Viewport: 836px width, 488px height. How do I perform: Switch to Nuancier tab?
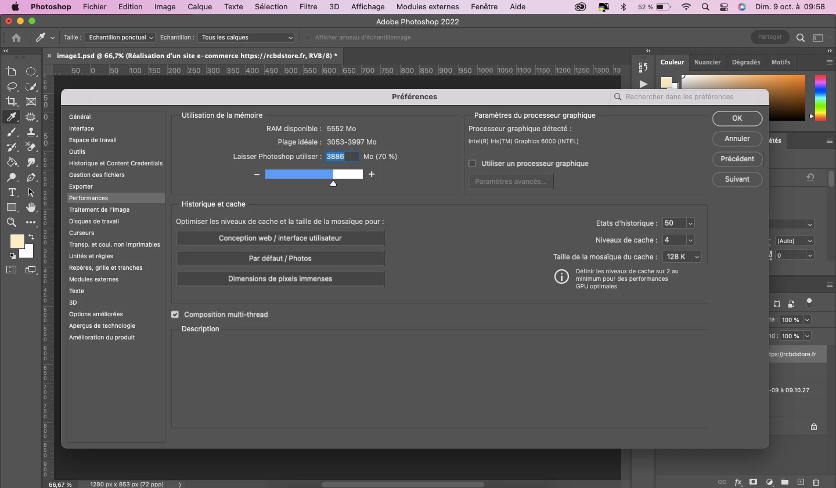[708, 62]
